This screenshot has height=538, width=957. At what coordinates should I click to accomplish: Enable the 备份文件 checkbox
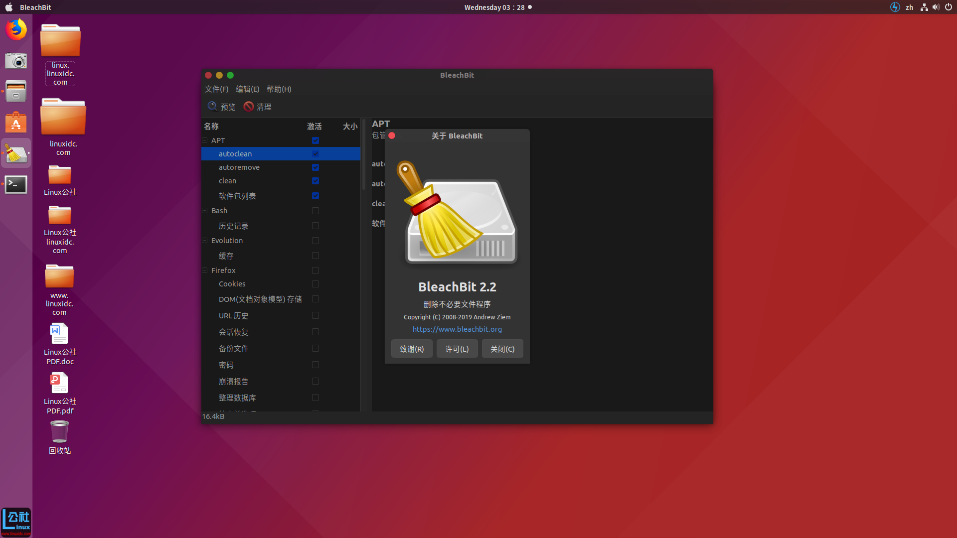tap(316, 348)
